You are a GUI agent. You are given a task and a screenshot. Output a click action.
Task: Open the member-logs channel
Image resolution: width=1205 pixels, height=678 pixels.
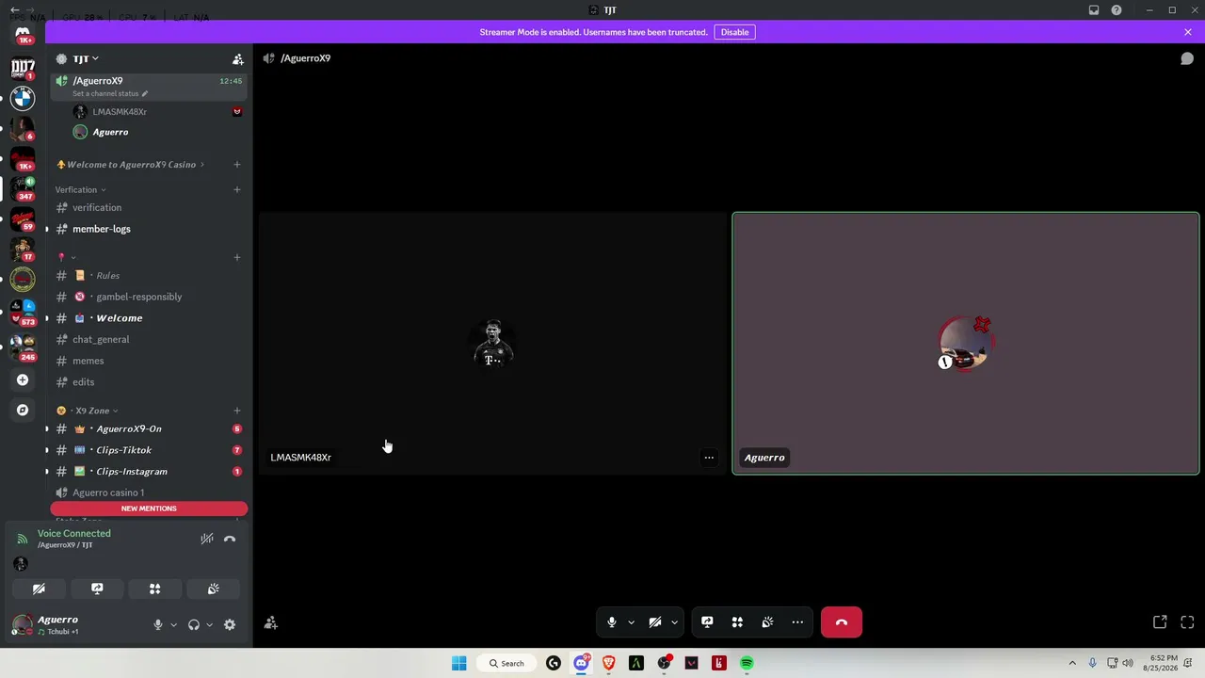coord(148,229)
